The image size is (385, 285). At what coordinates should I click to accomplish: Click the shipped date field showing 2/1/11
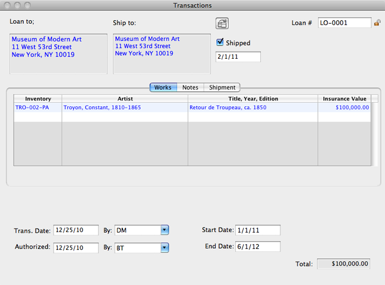click(x=238, y=57)
